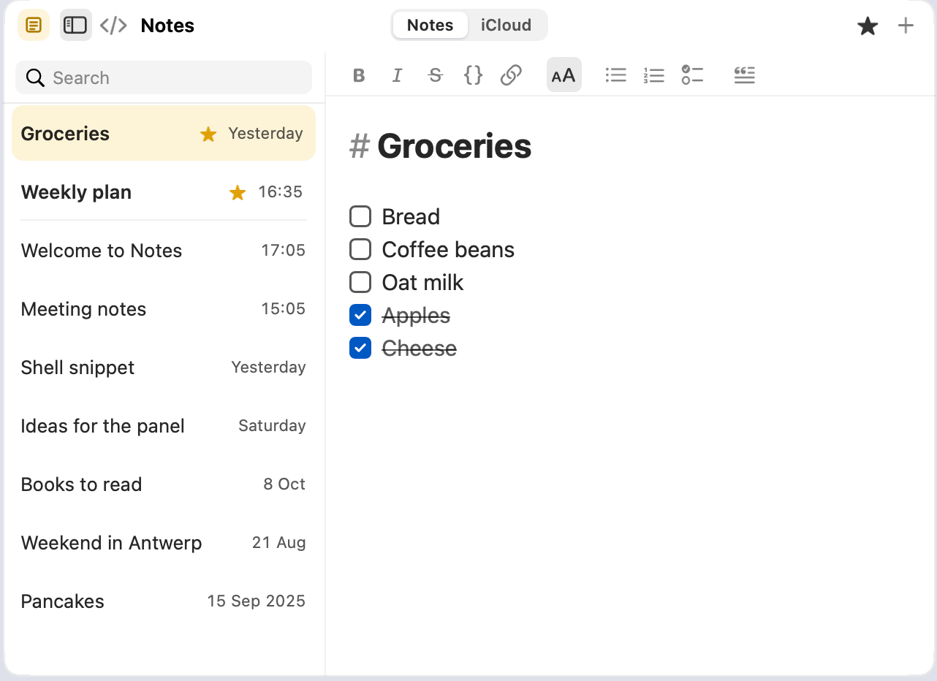Viewport: 937px width, 681px height.
Task: Open the Books to read note
Action: click(164, 484)
